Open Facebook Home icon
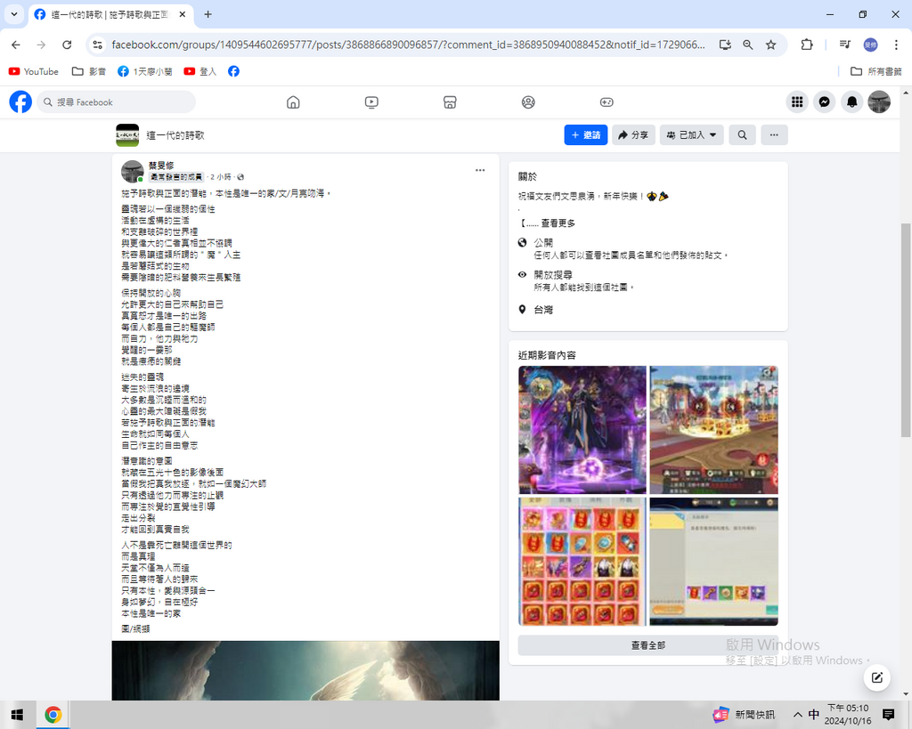The image size is (912, 729). click(293, 102)
